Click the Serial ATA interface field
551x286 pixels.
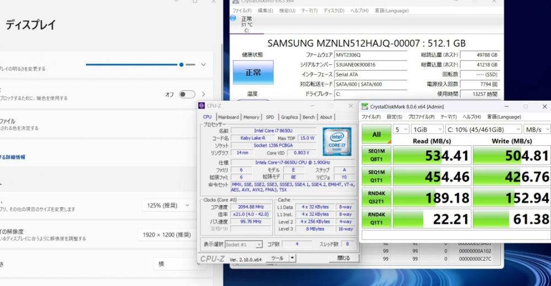371,74
